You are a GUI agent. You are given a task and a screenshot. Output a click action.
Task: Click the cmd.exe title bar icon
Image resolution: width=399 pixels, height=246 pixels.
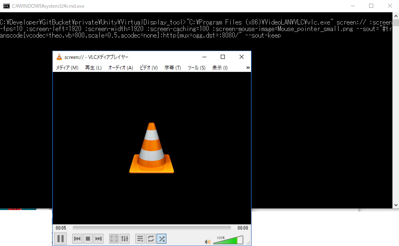point(7,6)
